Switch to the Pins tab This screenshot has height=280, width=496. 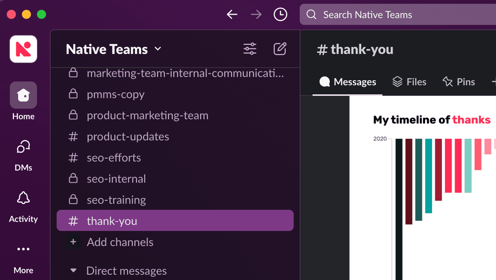click(x=459, y=82)
